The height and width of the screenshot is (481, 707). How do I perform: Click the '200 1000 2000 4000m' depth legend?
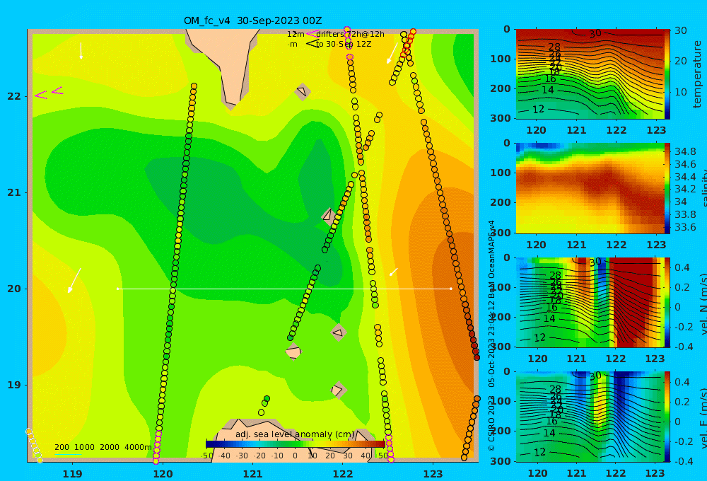(x=103, y=447)
